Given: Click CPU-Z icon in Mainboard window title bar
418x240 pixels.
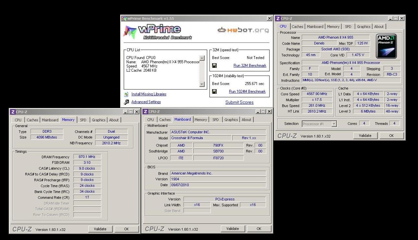Looking at the screenshot, I should pyautogui.click(x=146, y=112).
